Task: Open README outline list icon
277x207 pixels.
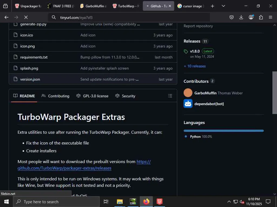Action: [170, 96]
